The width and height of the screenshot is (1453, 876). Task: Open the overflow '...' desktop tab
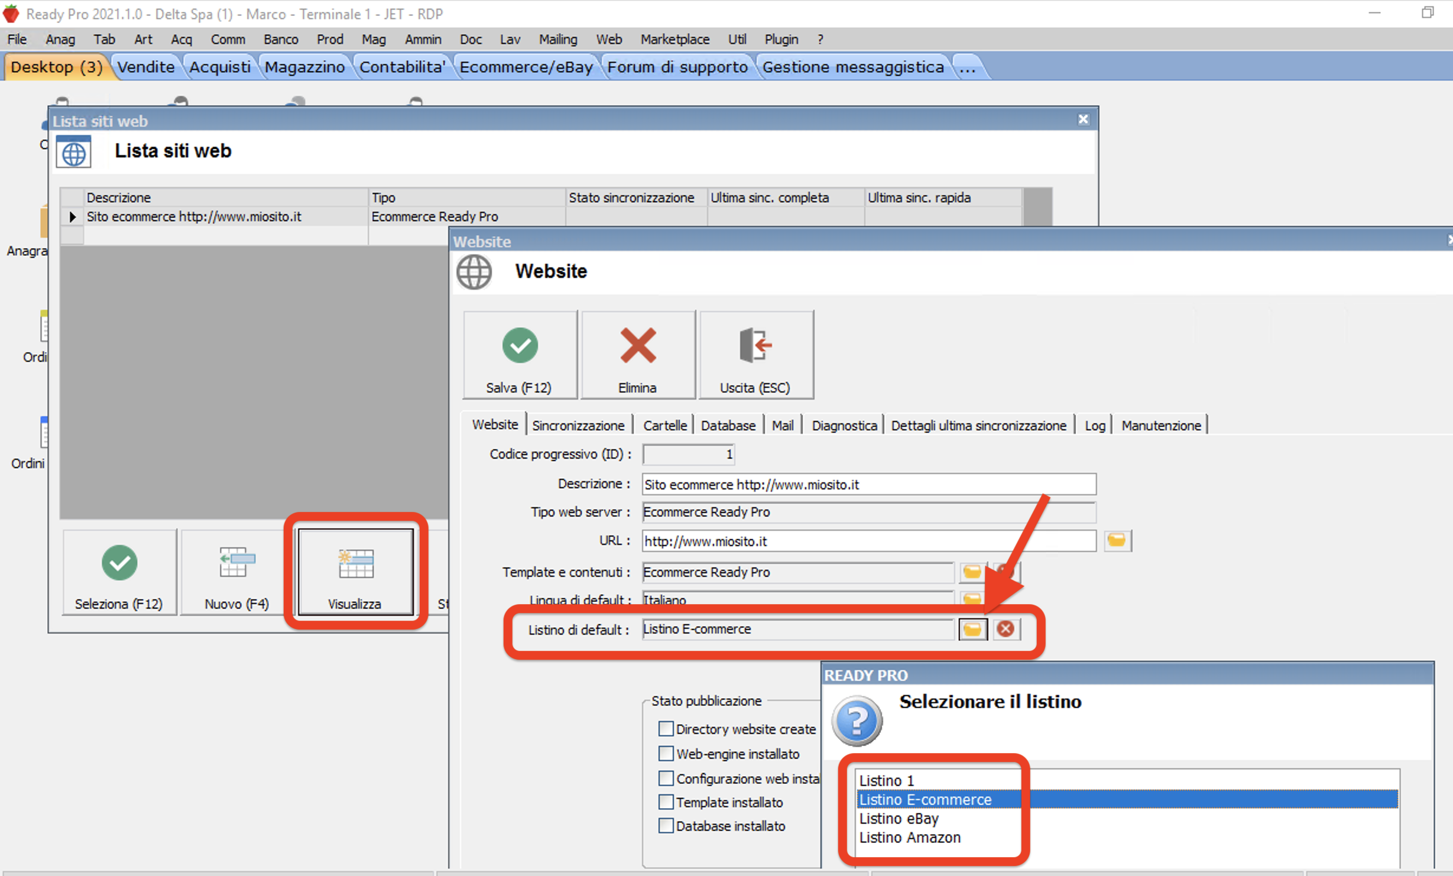pos(968,67)
